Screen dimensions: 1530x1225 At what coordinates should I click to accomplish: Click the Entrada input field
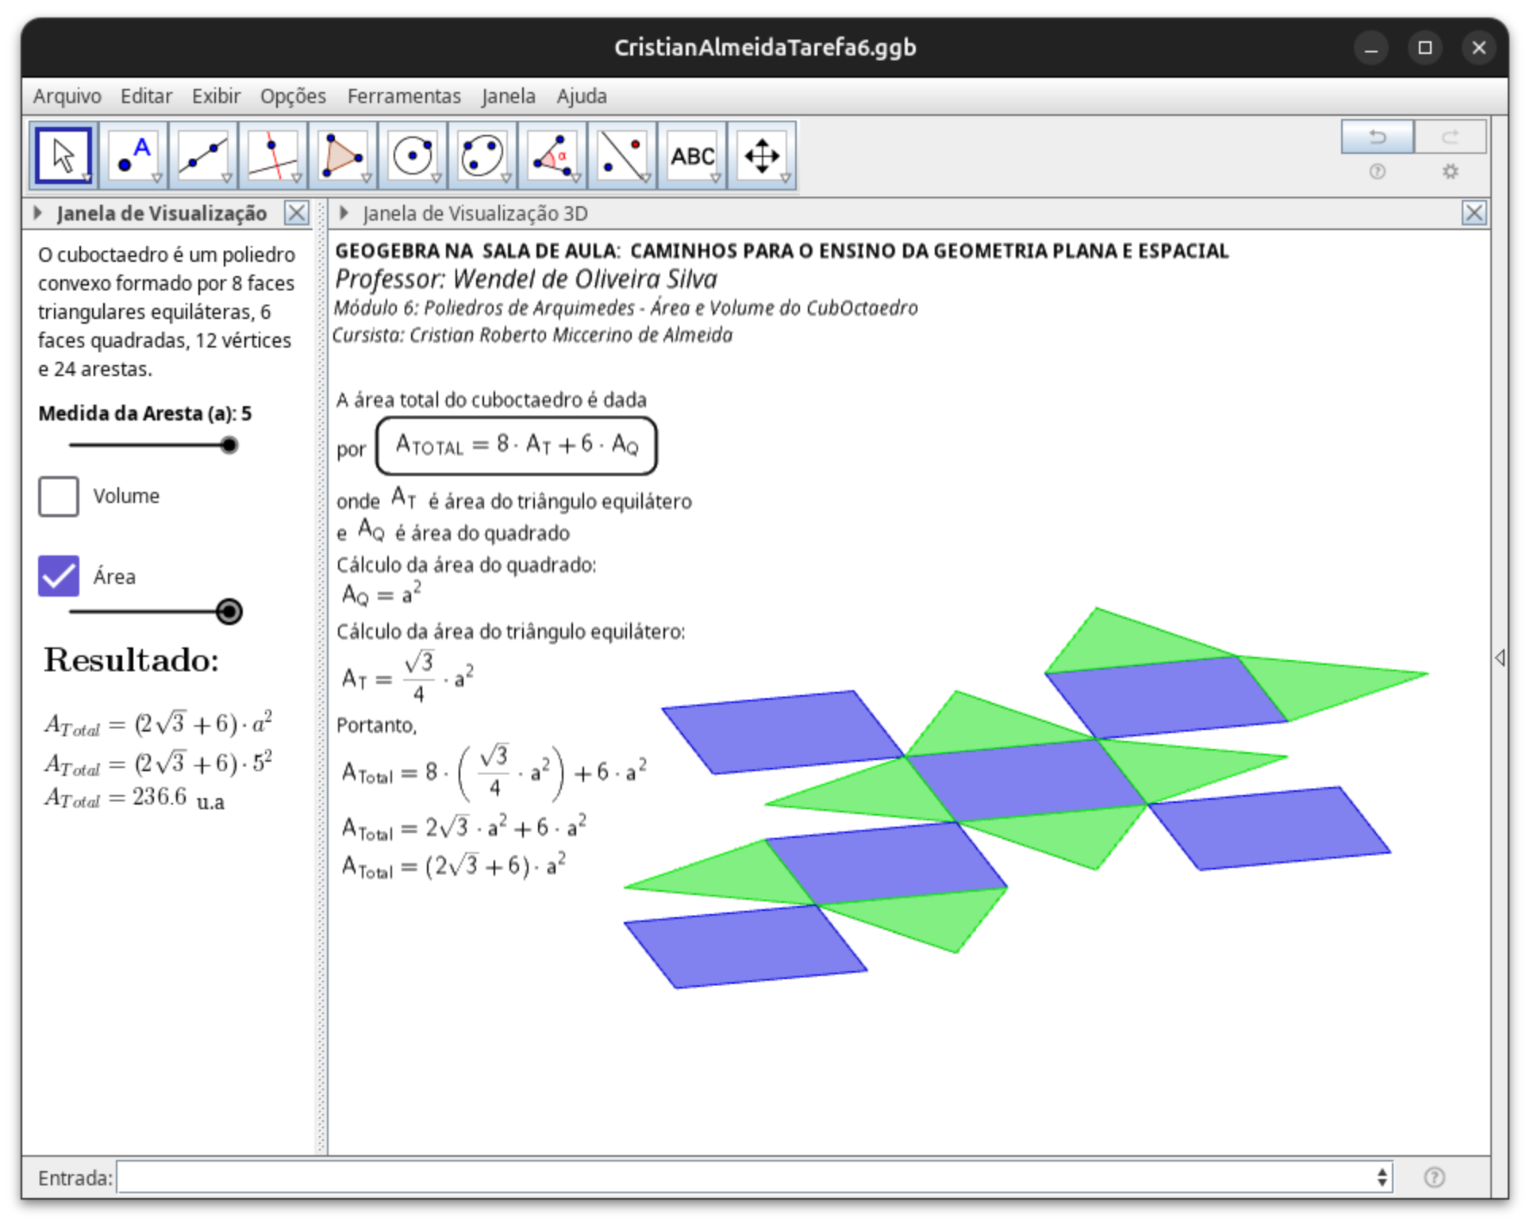coord(746,1177)
